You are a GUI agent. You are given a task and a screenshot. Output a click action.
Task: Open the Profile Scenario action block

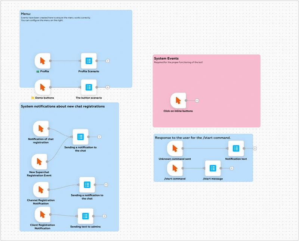pos(89,60)
